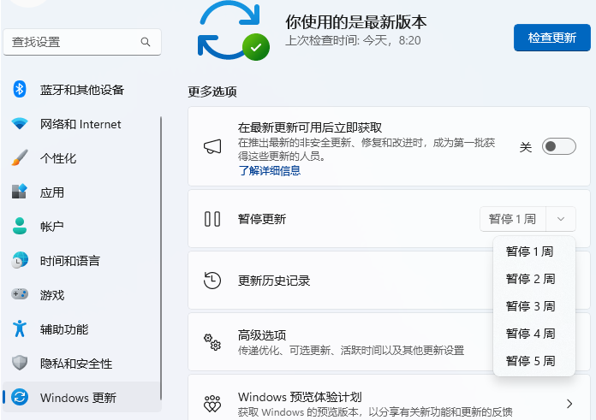Click the paintbrush personalization icon
The height and width of the screenshot is (420, 596).
click(20, 158)
